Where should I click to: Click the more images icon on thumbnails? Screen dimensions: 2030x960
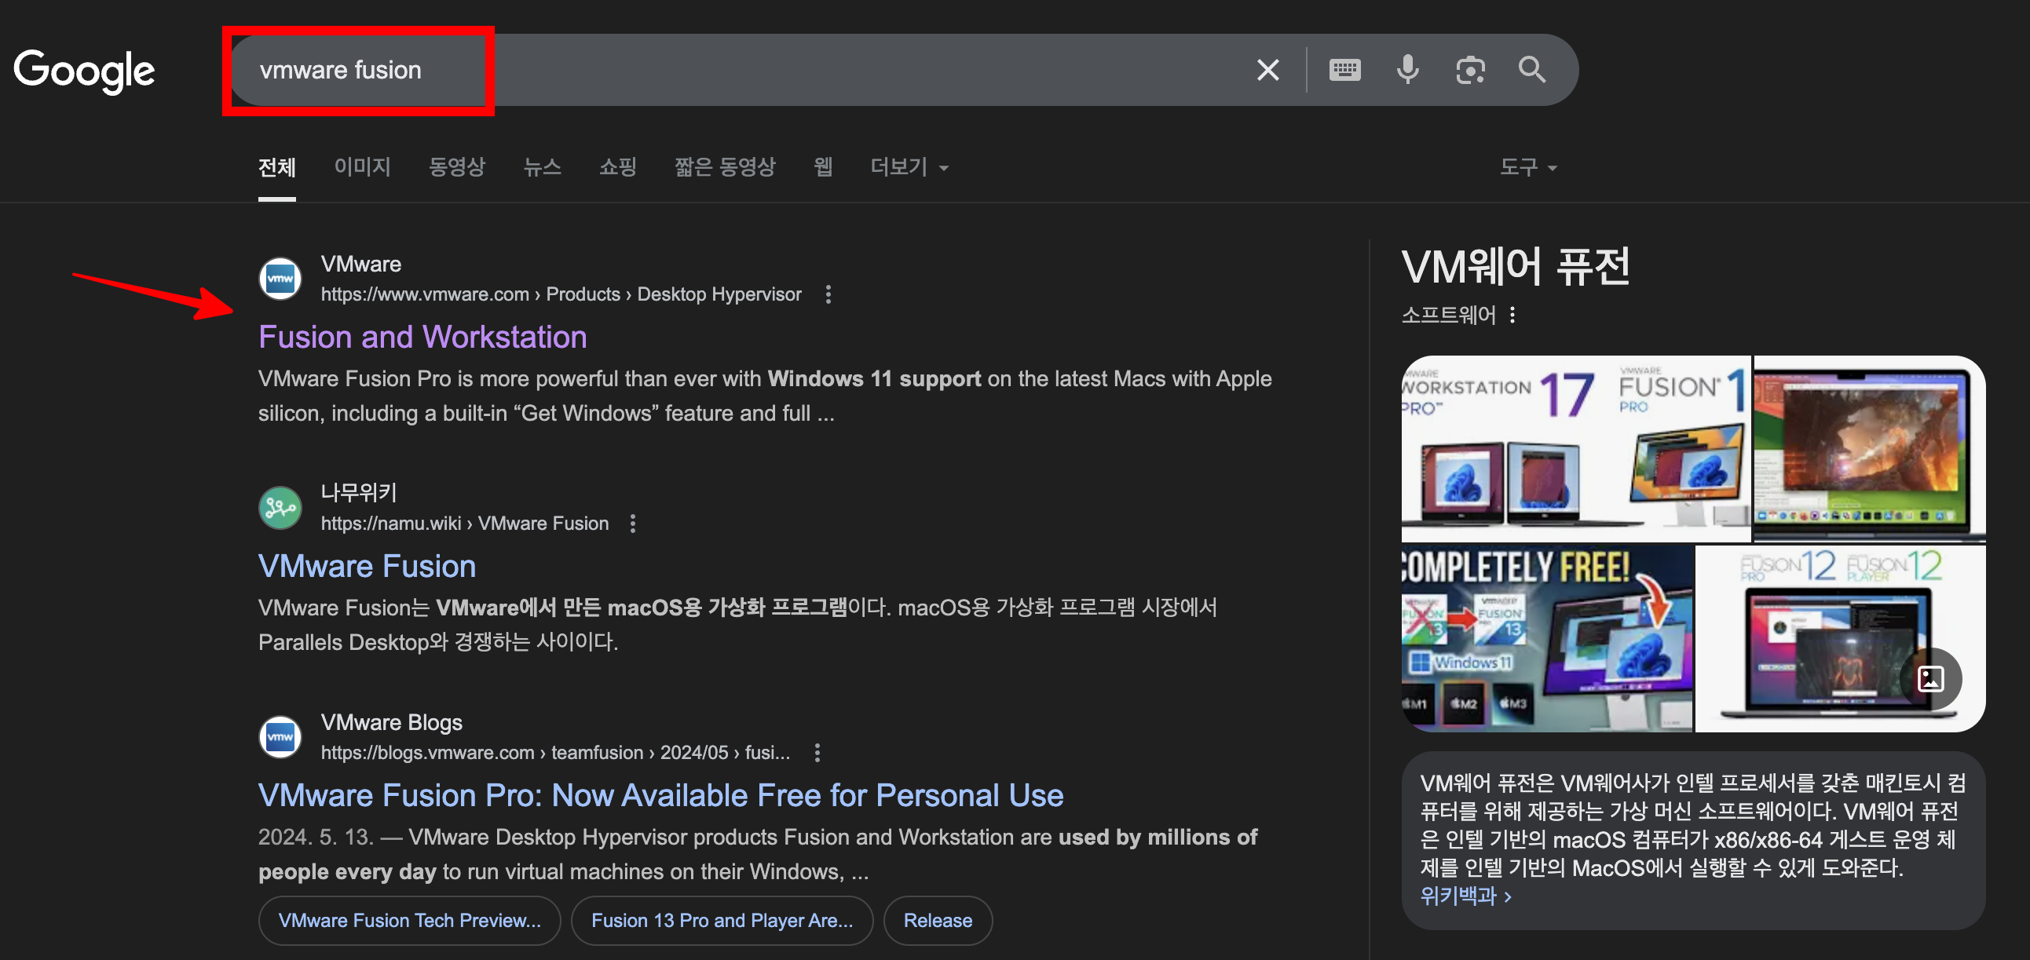coord(1931,679)
